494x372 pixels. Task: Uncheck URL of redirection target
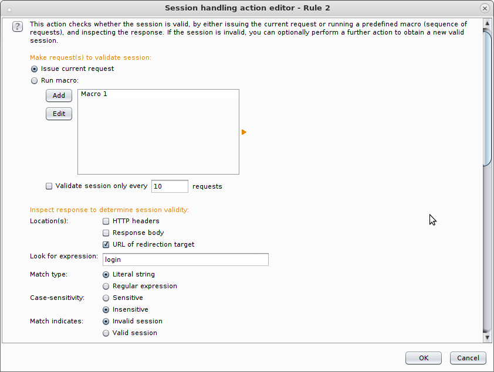coord(106,244)
